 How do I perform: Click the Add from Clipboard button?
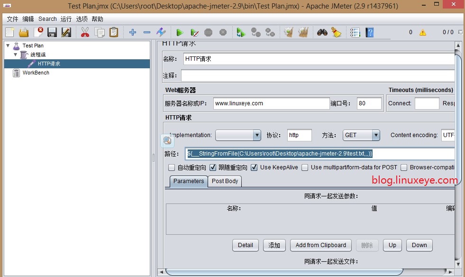click(320, 245)
